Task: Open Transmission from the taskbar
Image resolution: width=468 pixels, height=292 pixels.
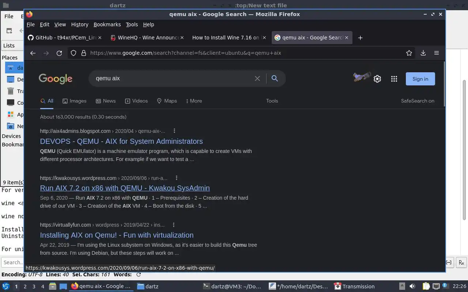Action: 355,286
